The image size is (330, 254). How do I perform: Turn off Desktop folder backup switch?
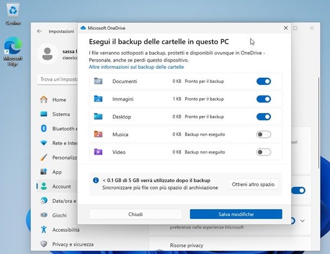(x=263, y=117)
